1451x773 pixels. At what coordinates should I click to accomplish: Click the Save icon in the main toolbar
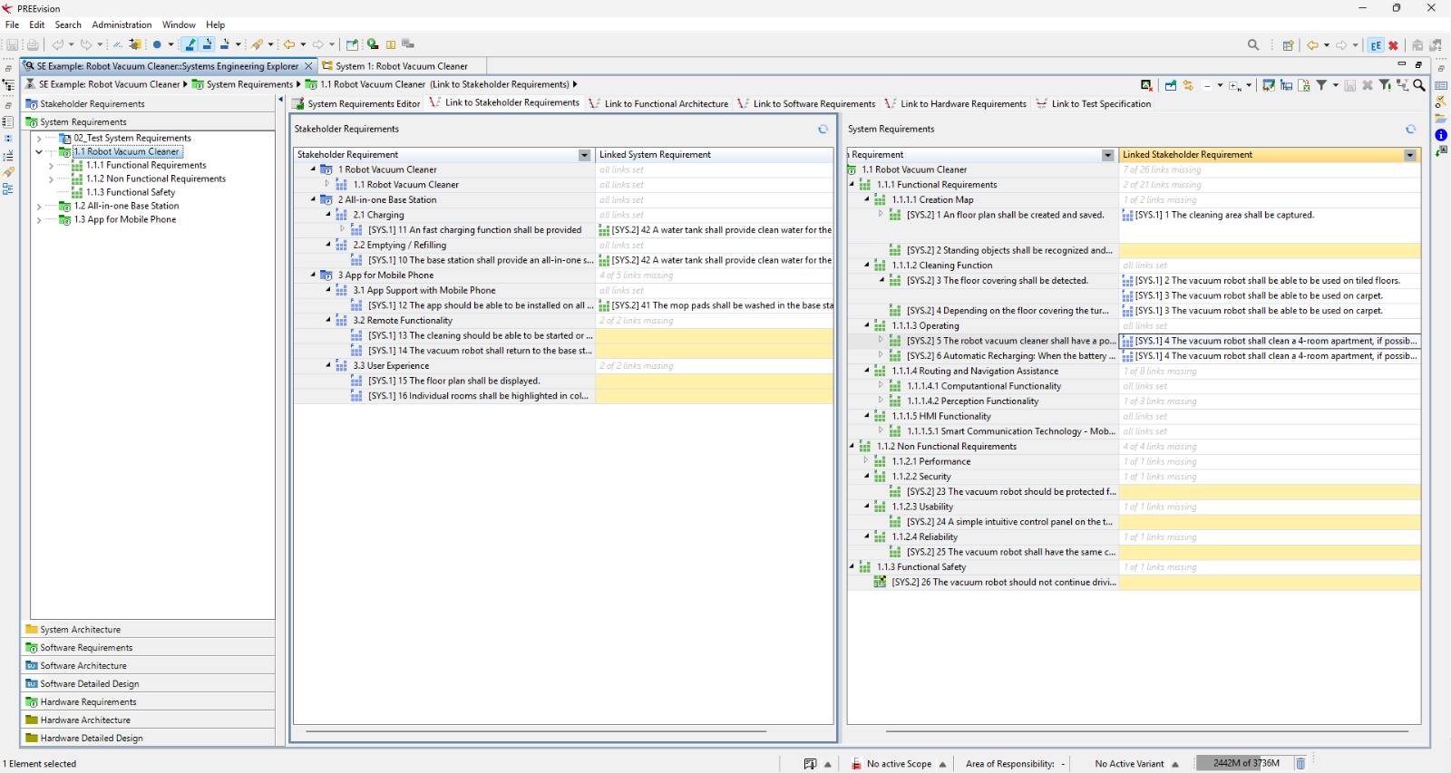click(x=13, y=44)
